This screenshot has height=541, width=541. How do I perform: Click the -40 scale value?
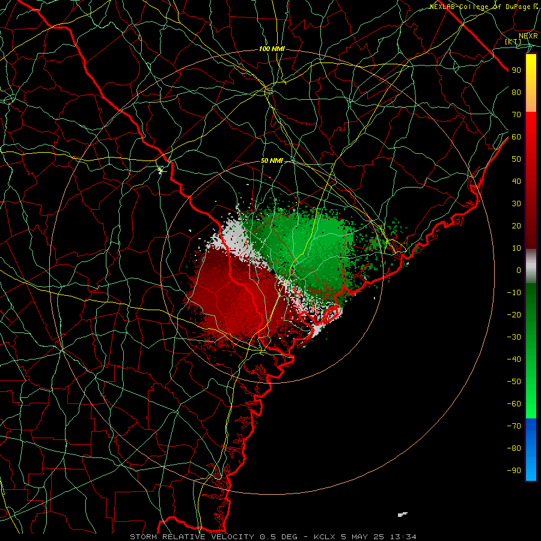[514, 359]
